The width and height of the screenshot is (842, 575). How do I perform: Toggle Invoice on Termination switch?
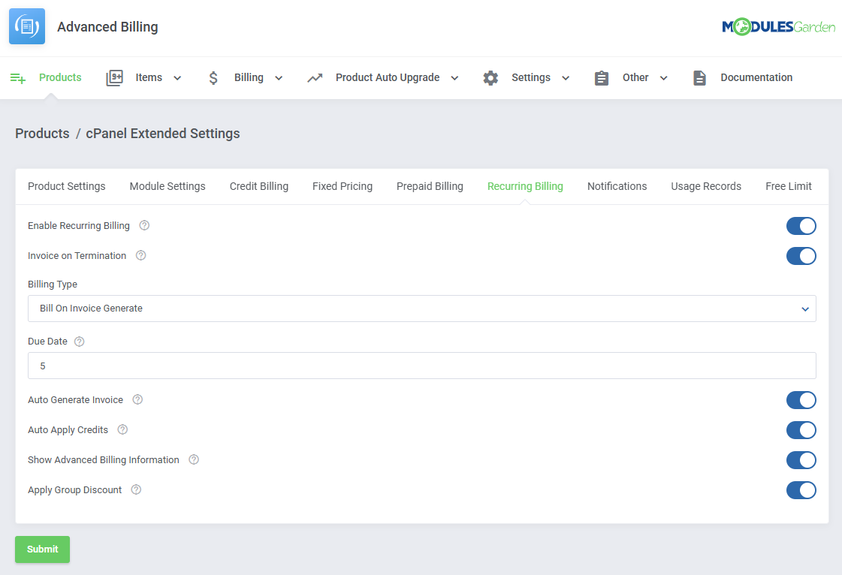(x=801, y=256)
